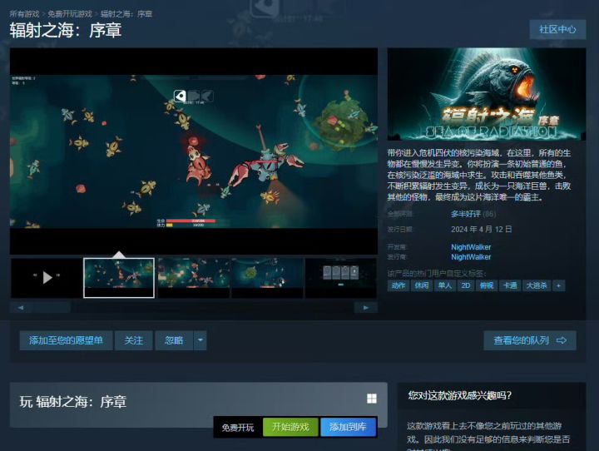Select the 俯视 tag
The height and width of the screenshot is (451, 599).
coord(487,285)
